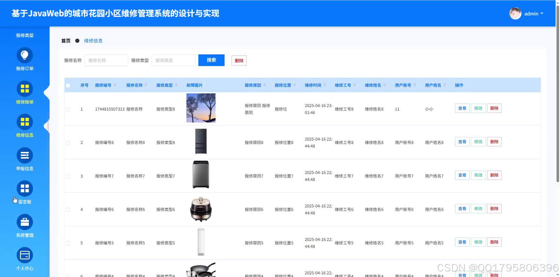Click the admin avatar image

[x=515, y=13]
